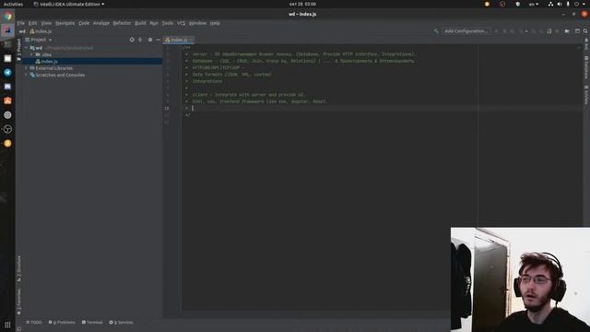Open the Code menu
This screenshot has width=590, height=332.
[x=84, y=23]
